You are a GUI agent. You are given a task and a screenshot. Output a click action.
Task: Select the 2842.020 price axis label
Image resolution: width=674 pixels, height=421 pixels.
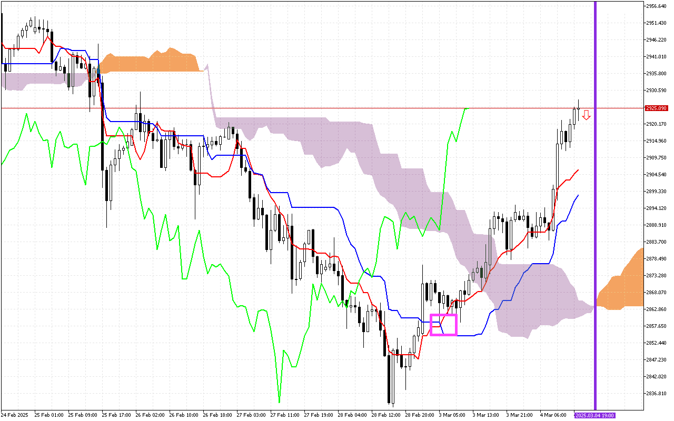point(656,377)
